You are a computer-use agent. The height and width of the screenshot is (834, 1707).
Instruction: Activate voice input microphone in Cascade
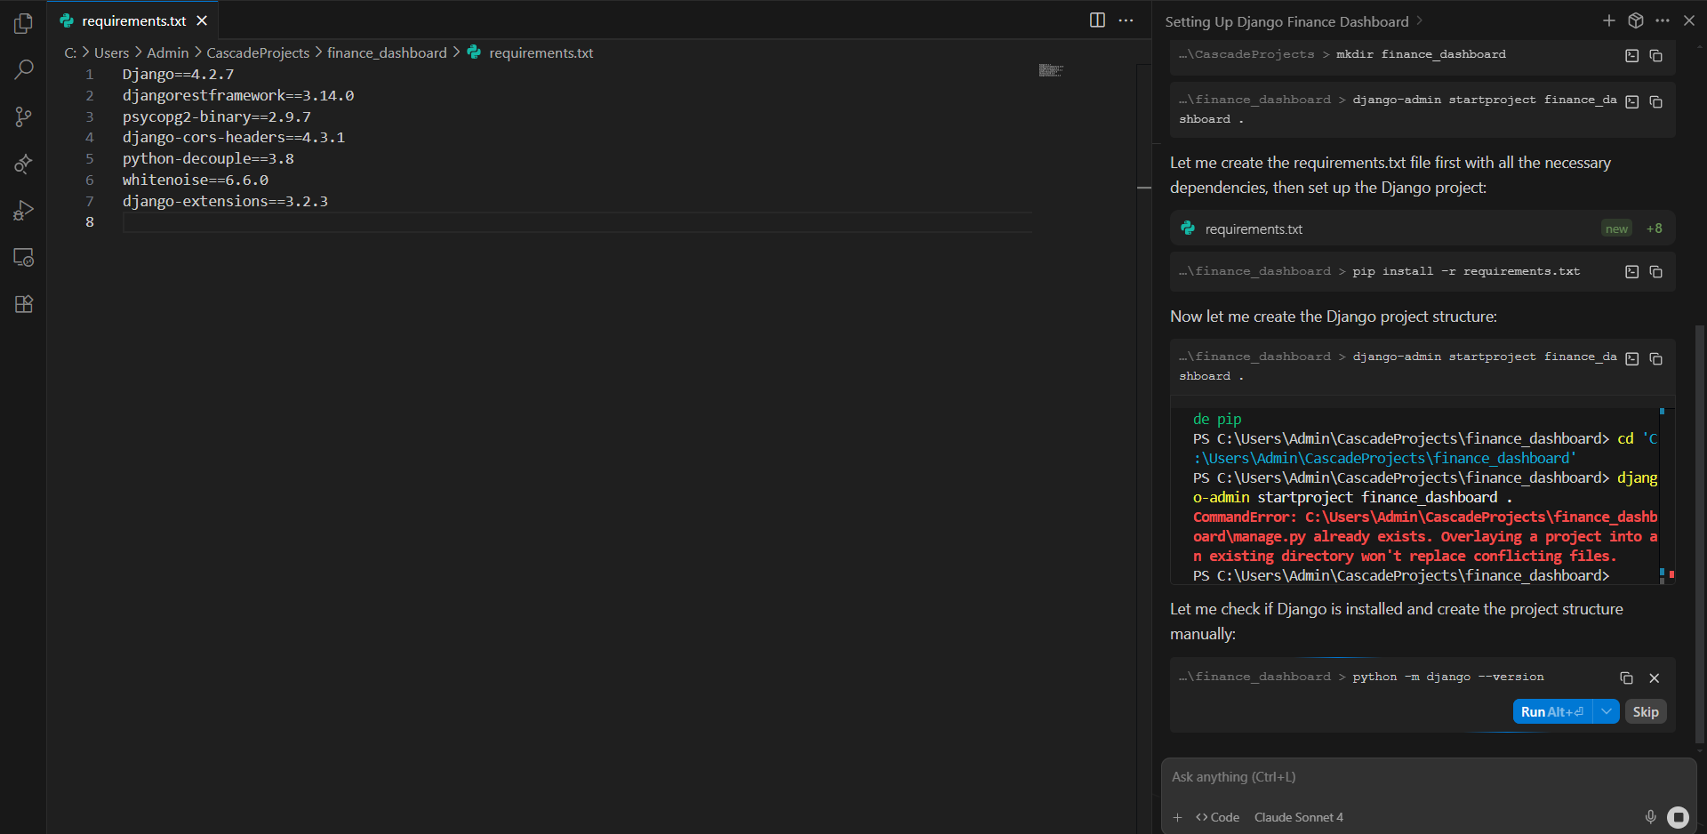[1650, 816]
